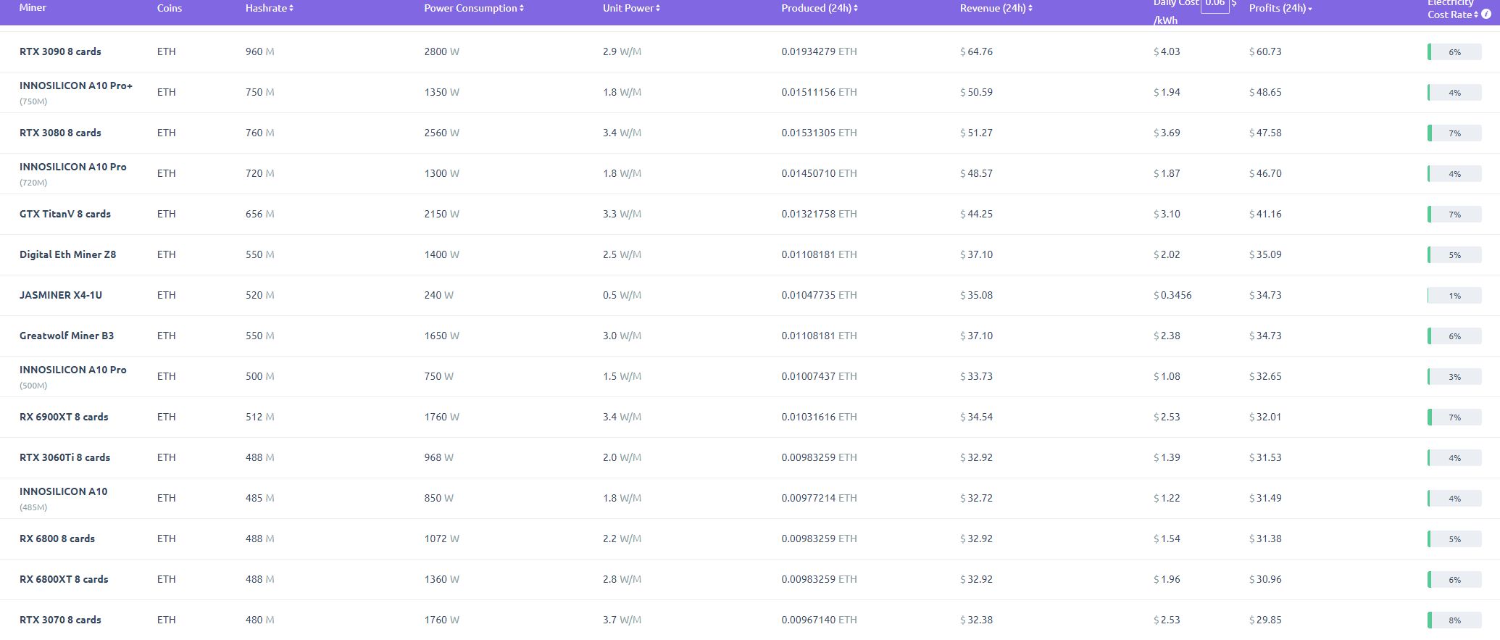Click RTX 3070 cost rate bar 8%
Screen dimensions: 1500x640
click(x=1454, y=620)
